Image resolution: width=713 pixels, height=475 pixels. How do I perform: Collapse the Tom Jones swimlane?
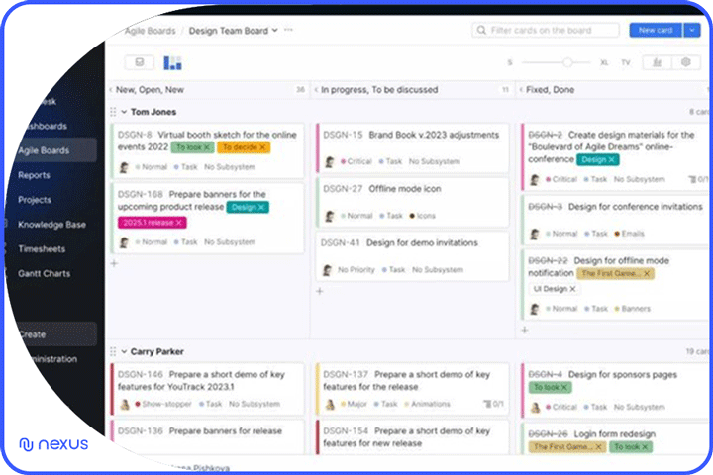[123, 112]
